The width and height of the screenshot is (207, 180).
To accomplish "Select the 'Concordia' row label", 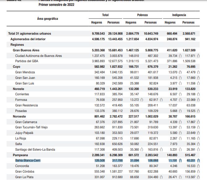I will [22, 166].
